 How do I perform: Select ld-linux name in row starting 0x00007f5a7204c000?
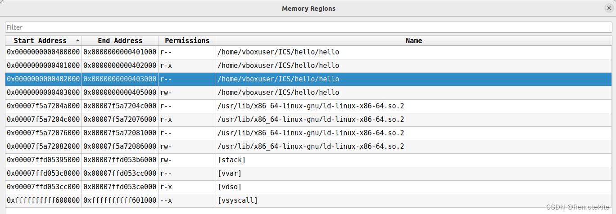[x=311, y=120]
